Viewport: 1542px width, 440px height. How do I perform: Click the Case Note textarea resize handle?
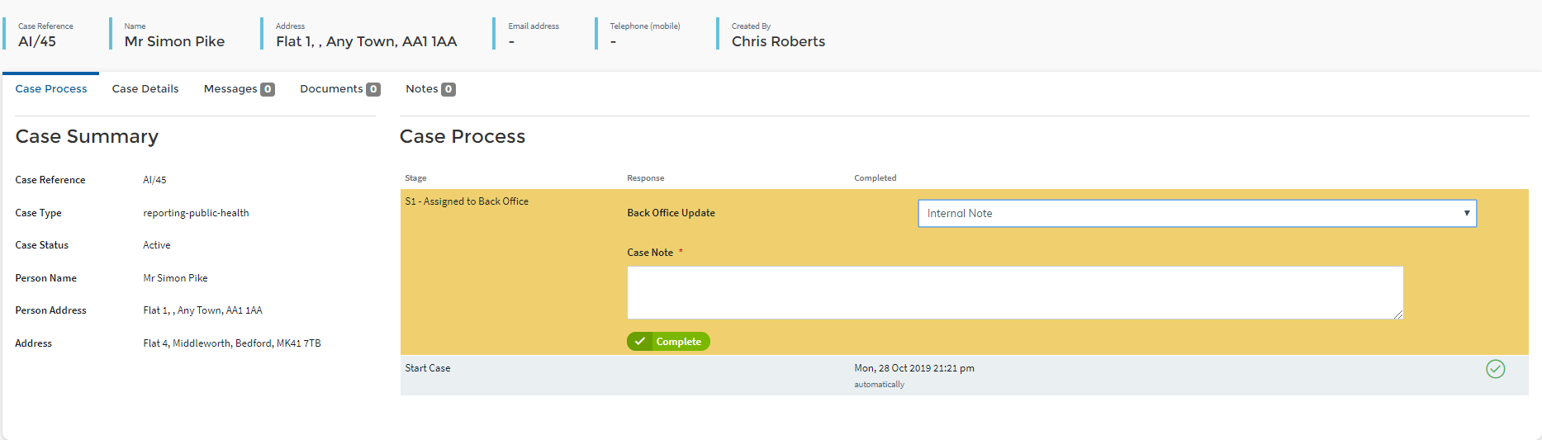click(x=1397, y=314)
